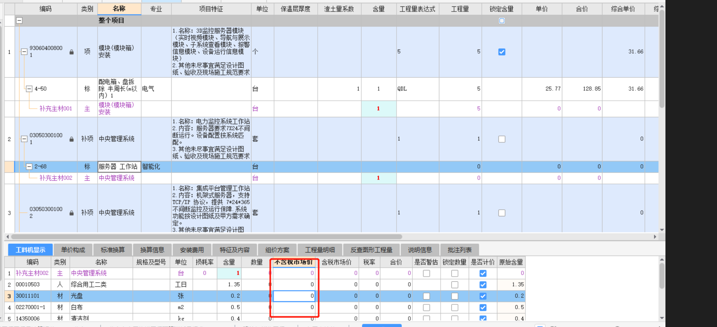Check 锁定数量 for 光盘 row

pos(454,296)
